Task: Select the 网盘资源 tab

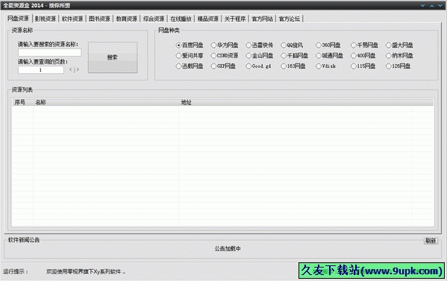Action: click(x=18, y=18)
